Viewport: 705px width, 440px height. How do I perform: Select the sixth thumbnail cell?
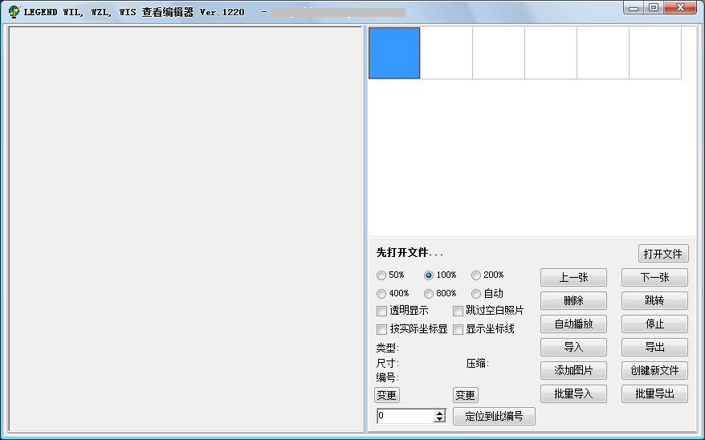(655, 53)
